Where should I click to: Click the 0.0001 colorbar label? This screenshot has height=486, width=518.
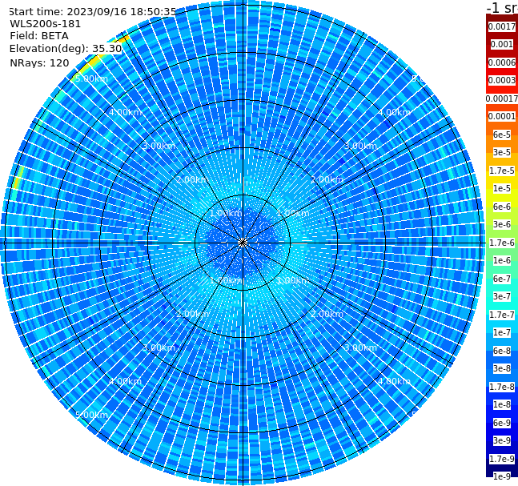click(x=502, y=116)
